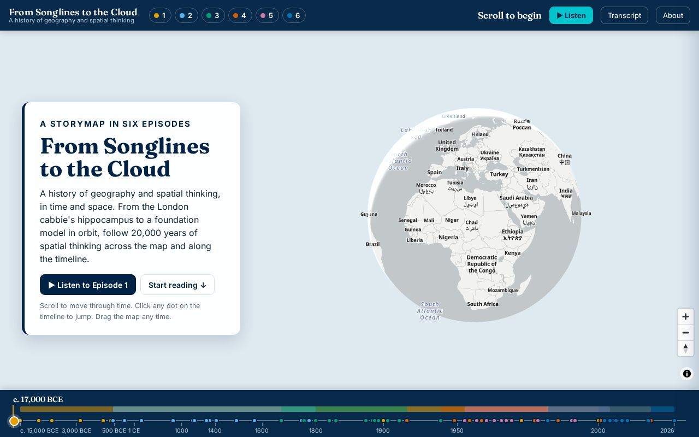Jump to the 2026 timeline dot
The image size is (699, 437).
pos(674,421)
